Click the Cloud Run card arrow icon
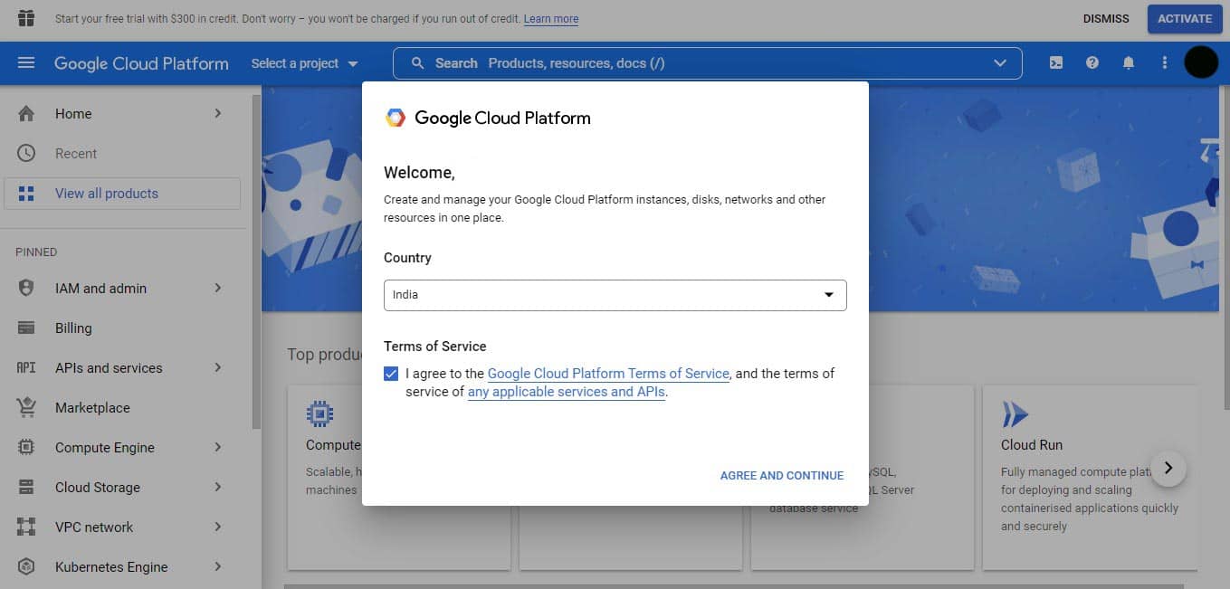The width and height of the screenshot is (1230, 589). click(x=1015, y=414)
